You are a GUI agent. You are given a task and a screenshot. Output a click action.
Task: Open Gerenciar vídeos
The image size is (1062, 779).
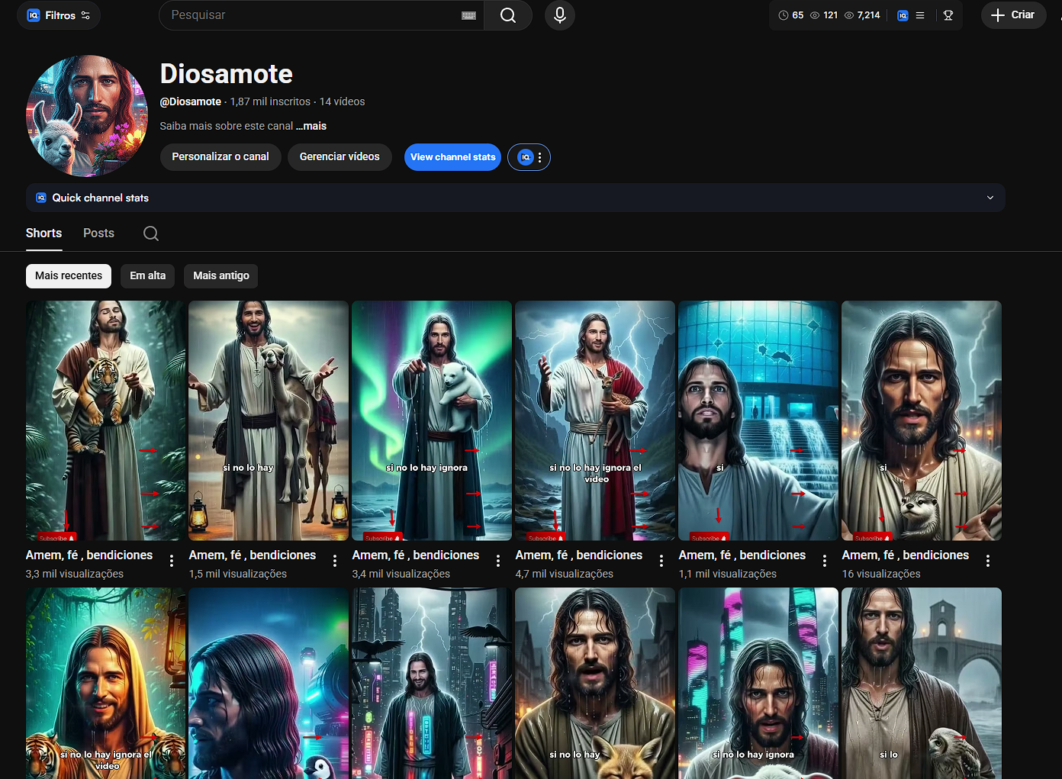[x=340, y=157]
